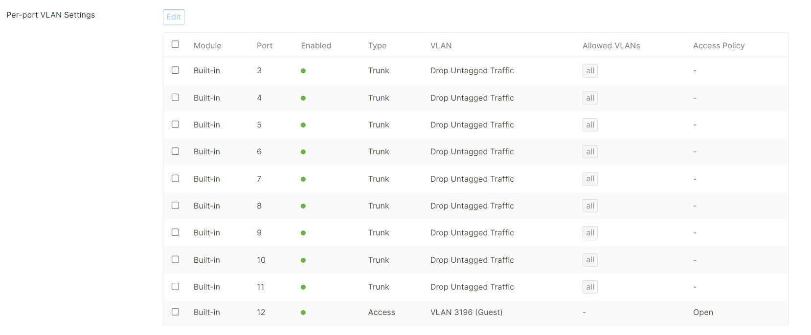Check the checkbox on port 12's row
Image resolution: width=811 pixels, height=335 pixels.
pyautogui.click(x=175, y=312)
